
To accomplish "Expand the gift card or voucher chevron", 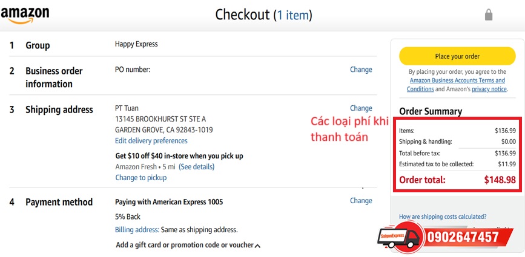I will tap(257, 246).
